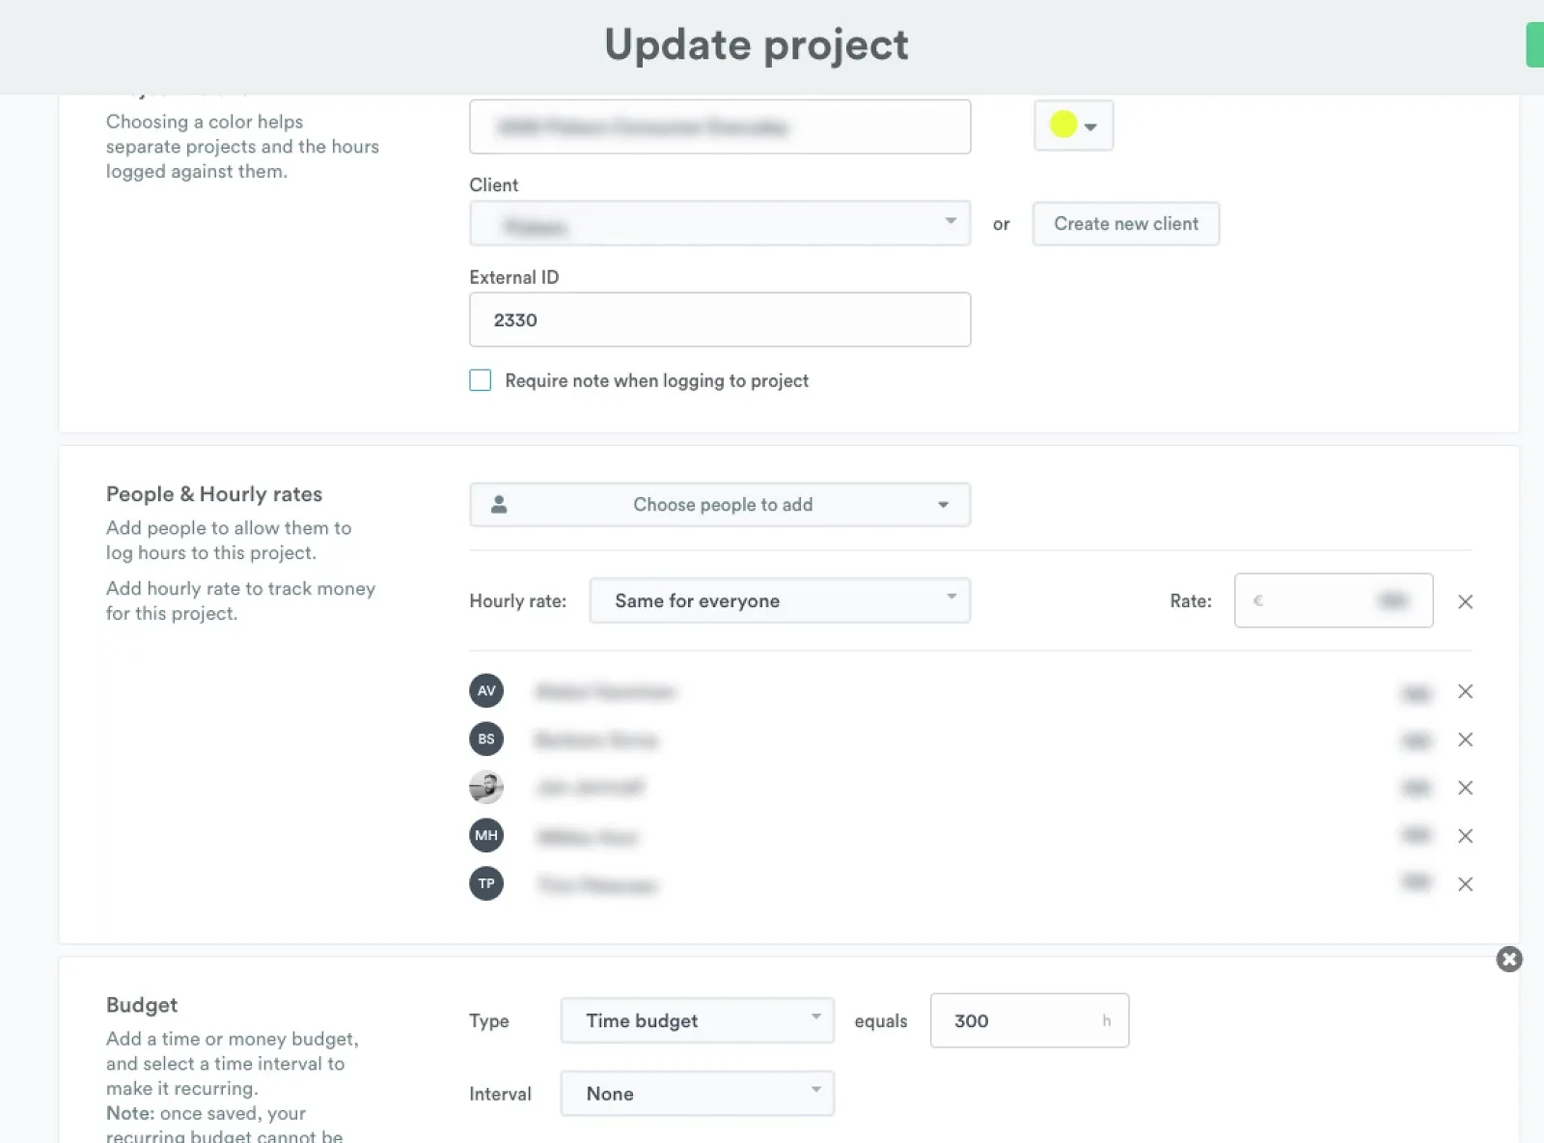1544x1143 pixels.
Task: Remove the MH person from project
Action: click(1465, 836)
